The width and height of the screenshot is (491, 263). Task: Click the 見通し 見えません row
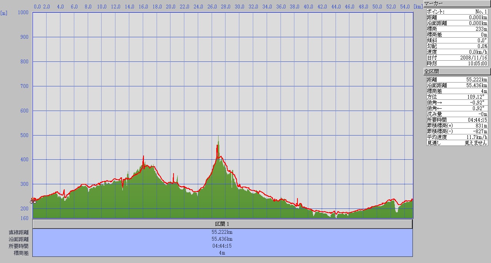coord(457,143)
